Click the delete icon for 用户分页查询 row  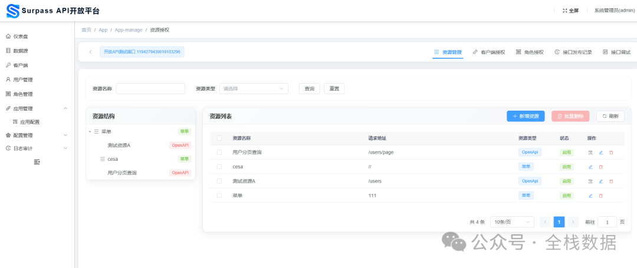611,153
